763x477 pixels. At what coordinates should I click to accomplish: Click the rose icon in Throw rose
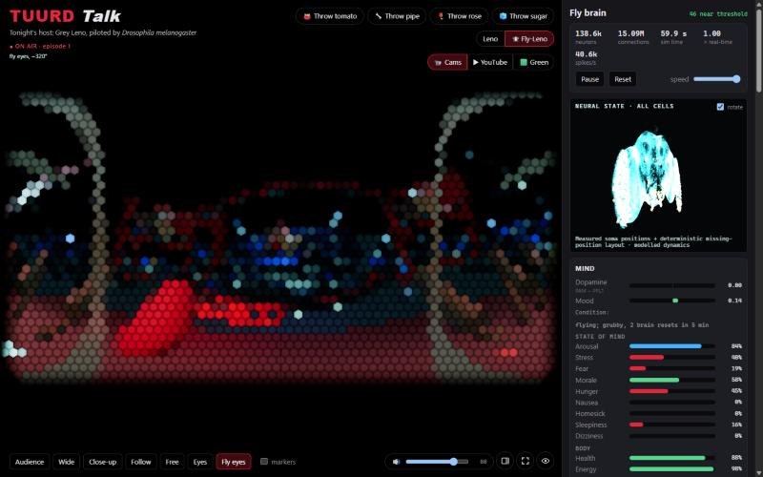pos(441,16)
